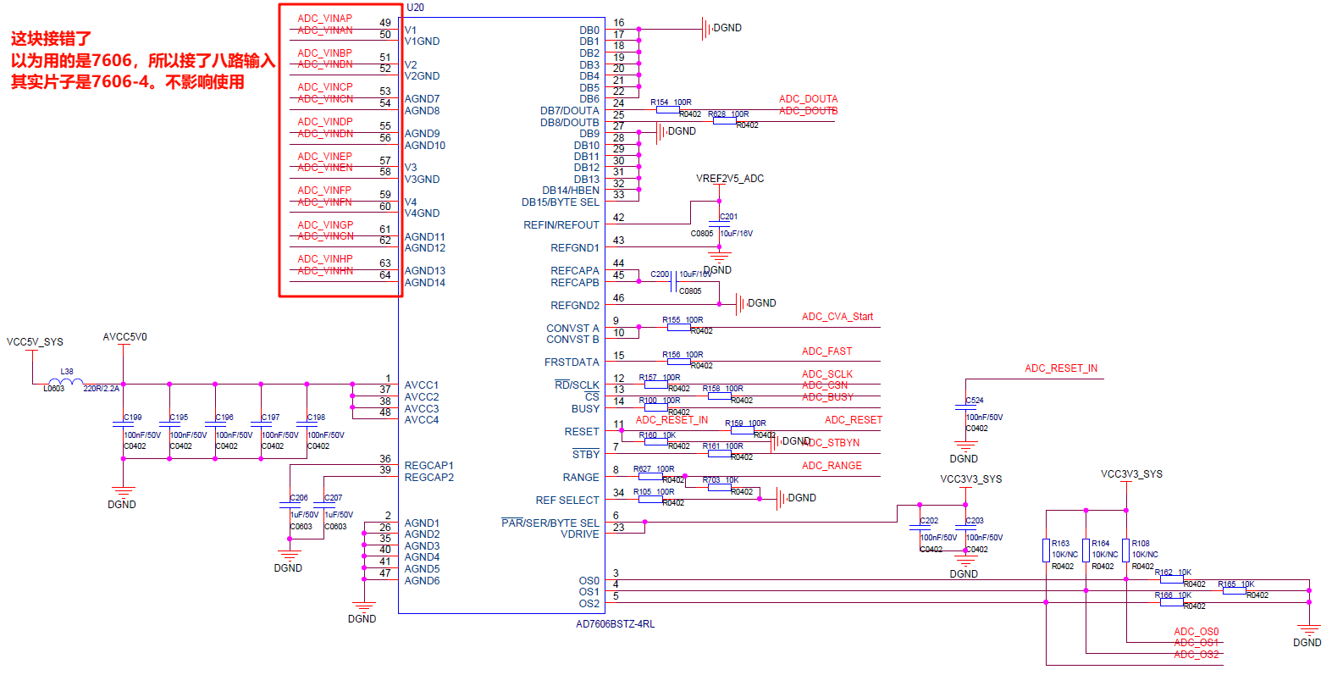Select the ADC_CVA_Start net label
The image size is (1332, 675).
tap(837, 317)
